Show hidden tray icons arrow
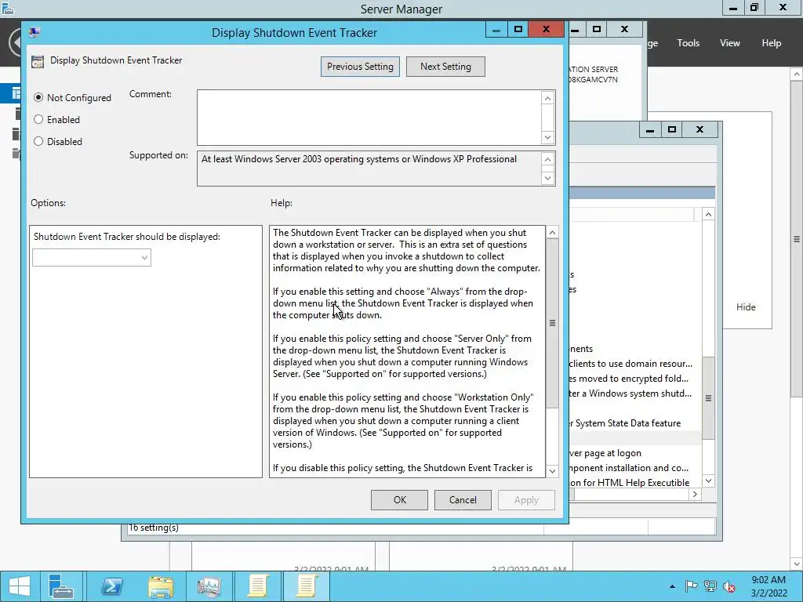 [672, 586]
